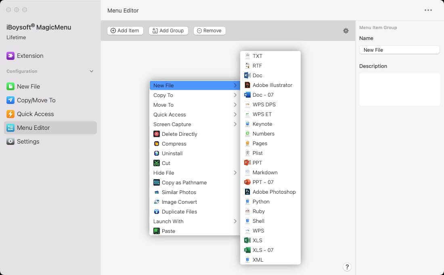Select the Adobe Illustrator icon

[x=247, y=85]
